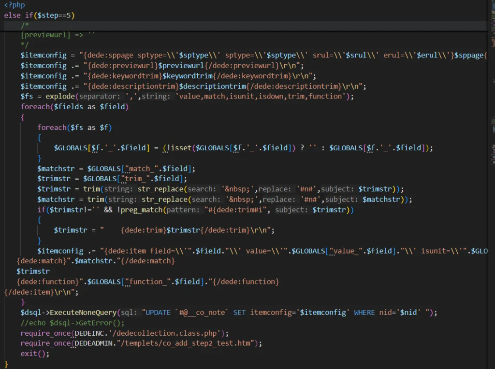This screenshot has width=495, height=369.
Task: Click the sticky 'else if($step==5)' header line
Action: point(39,15)
